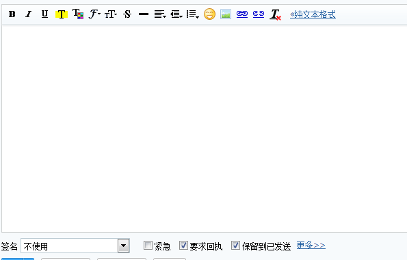
Task: Insert a horizontal line
Action: coord(144,14)
